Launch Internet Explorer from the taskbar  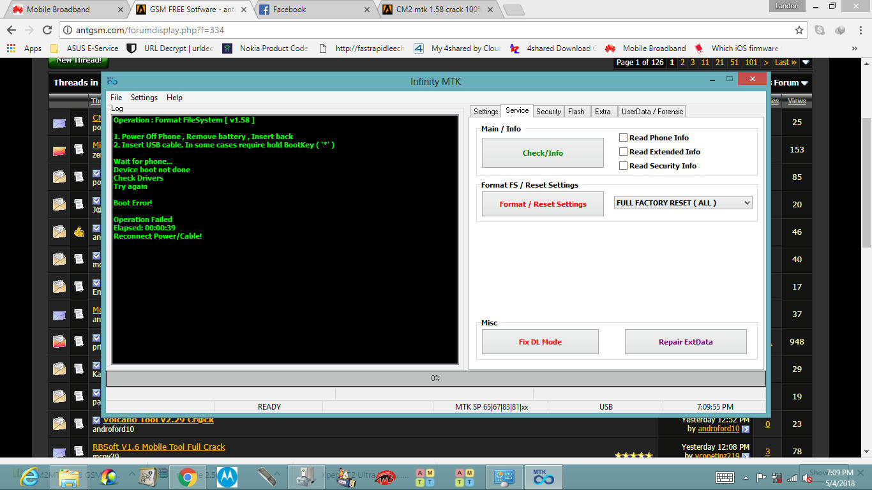pyautogui.click(x=29, y=477)
